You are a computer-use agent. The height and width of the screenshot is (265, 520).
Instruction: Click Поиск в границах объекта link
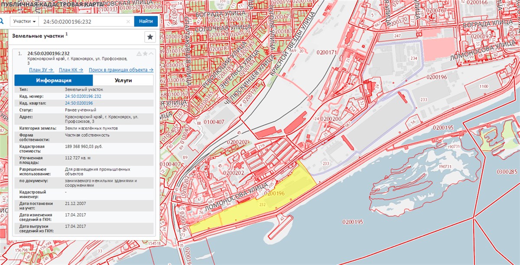pos(121,70)
